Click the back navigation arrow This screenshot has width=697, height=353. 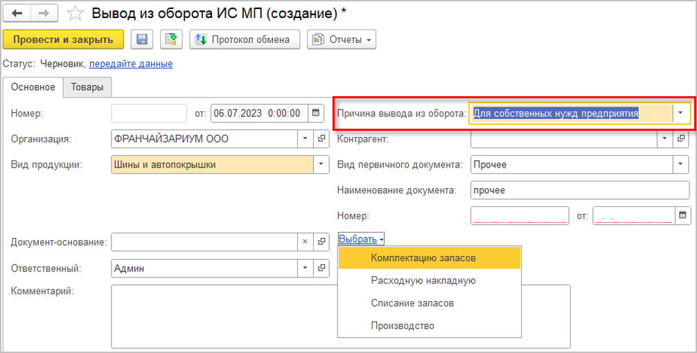tap(18, 14)
